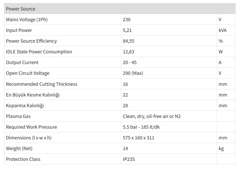Click the 20 - 45 output current value
This screenshot has width=240, height=169.
130,63
